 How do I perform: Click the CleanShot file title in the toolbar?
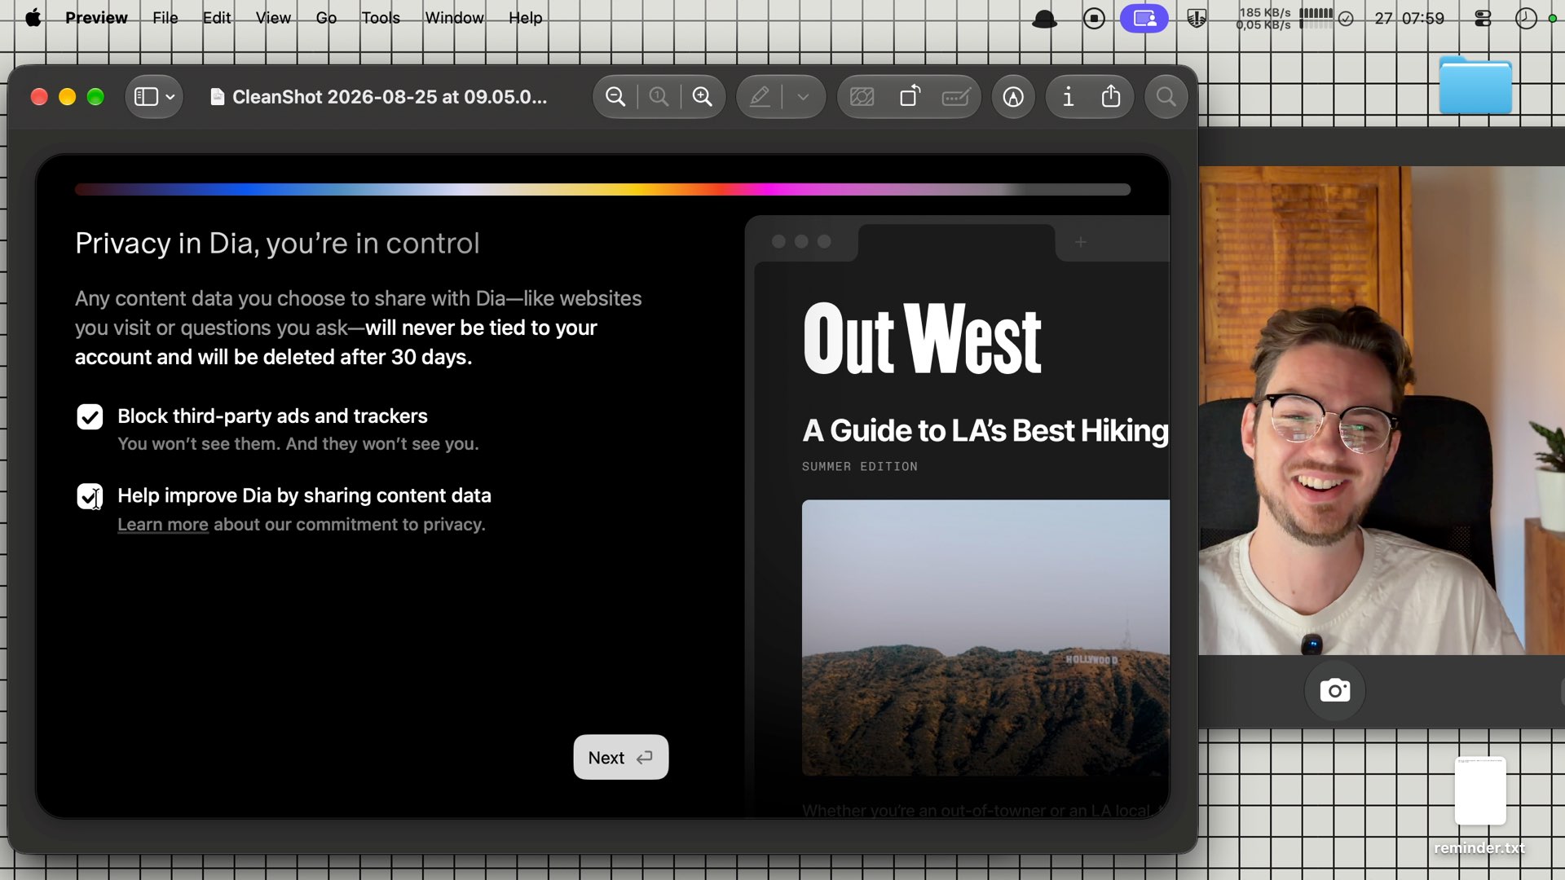click(390, 97)
